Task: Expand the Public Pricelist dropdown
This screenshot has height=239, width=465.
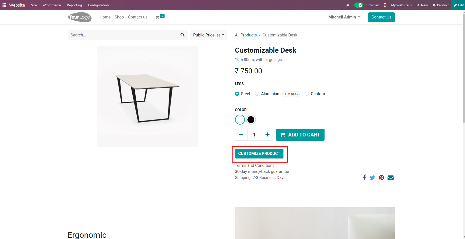Action: point(208,35)
